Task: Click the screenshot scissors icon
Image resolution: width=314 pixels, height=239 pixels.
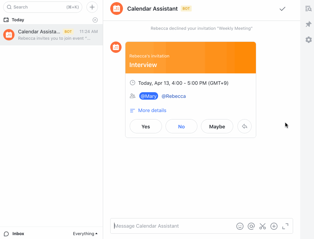Action: pos(263,226)
